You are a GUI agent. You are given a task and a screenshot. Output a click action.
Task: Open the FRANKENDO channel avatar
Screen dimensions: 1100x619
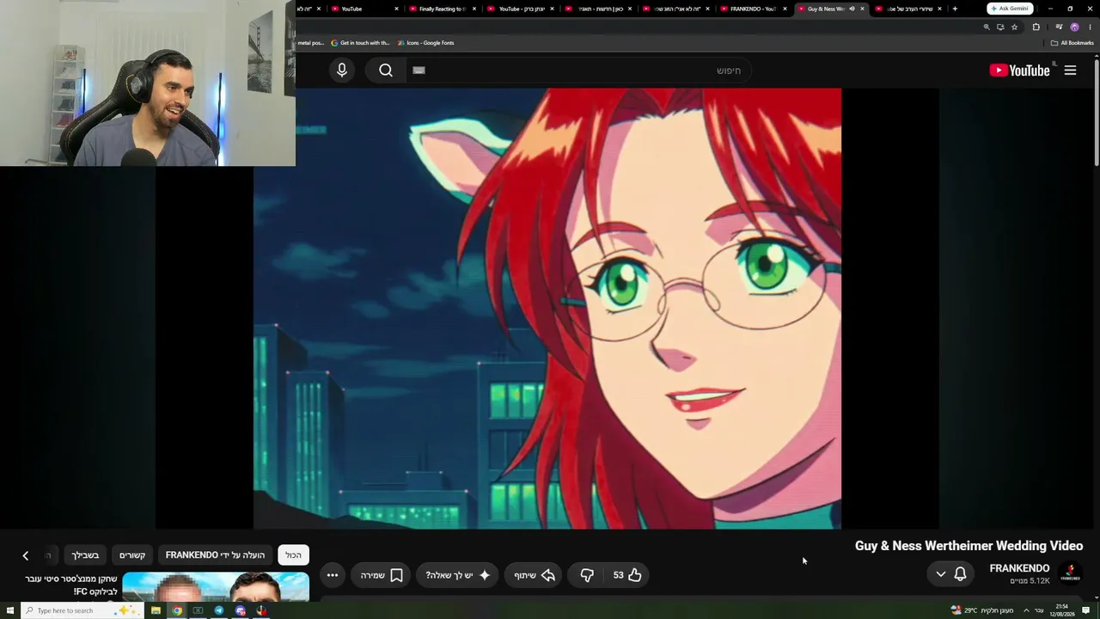(x=1070, y=573)
